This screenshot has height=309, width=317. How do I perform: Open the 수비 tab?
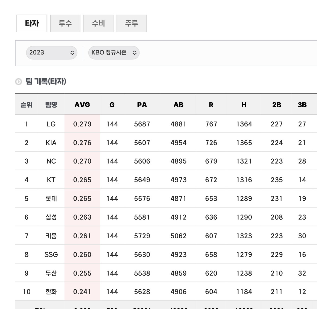point(98,24)
